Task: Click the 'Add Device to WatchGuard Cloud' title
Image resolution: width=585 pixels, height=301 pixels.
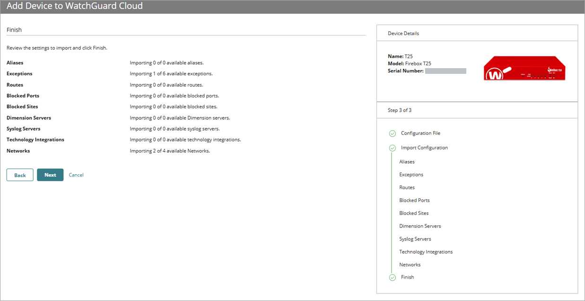Action: point(75,7)
